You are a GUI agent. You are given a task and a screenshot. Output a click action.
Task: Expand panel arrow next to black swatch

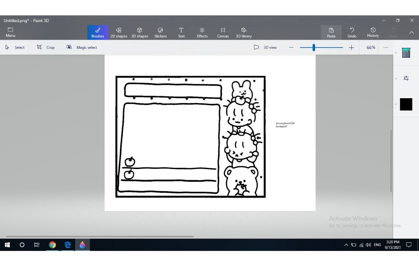pyautogui.click(x=396, y=104)
